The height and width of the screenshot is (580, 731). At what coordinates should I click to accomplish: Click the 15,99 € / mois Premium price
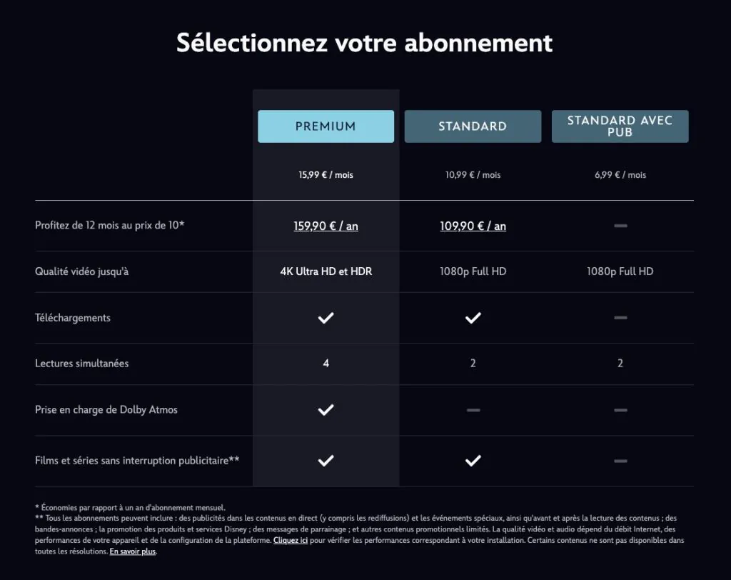point(326,174)
